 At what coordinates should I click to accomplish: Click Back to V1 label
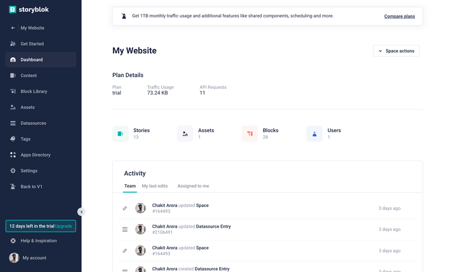click(31, 187)
